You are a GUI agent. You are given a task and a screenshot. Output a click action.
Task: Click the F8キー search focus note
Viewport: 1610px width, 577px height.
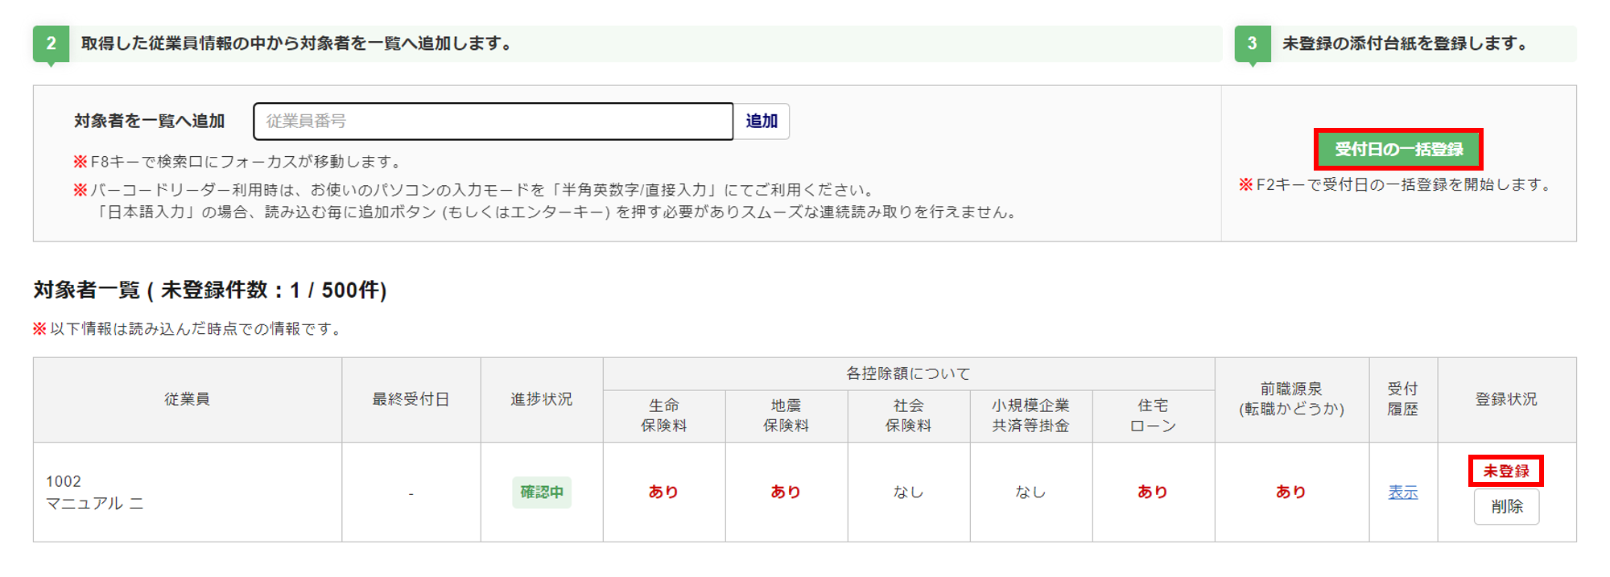click(238, 162)
